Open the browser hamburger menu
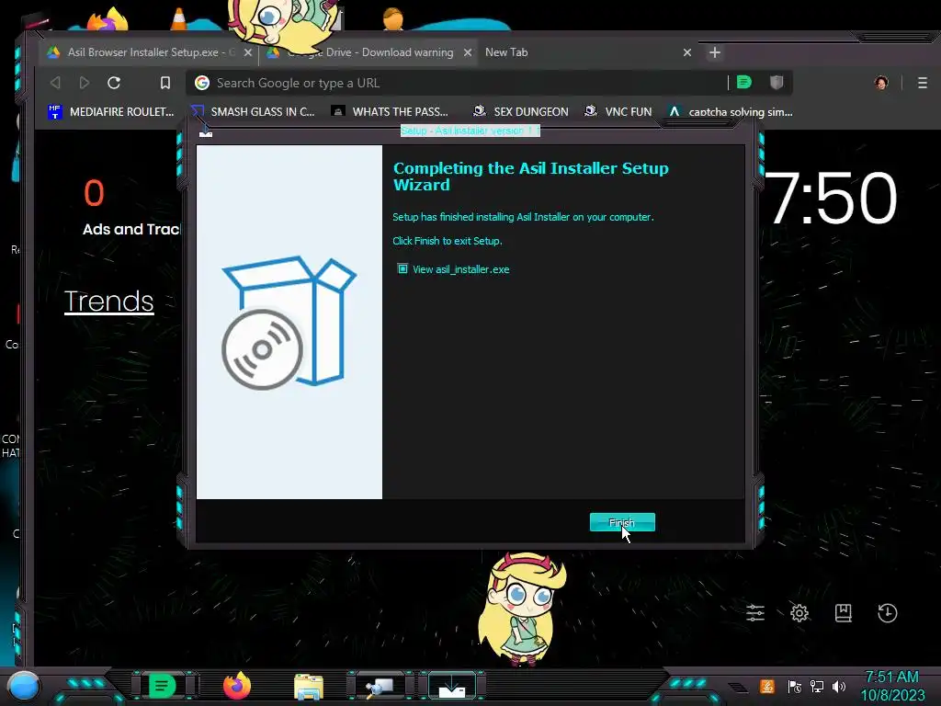This screenshot has width=941, height=706. pyautogui.click(x=923, y=83)
